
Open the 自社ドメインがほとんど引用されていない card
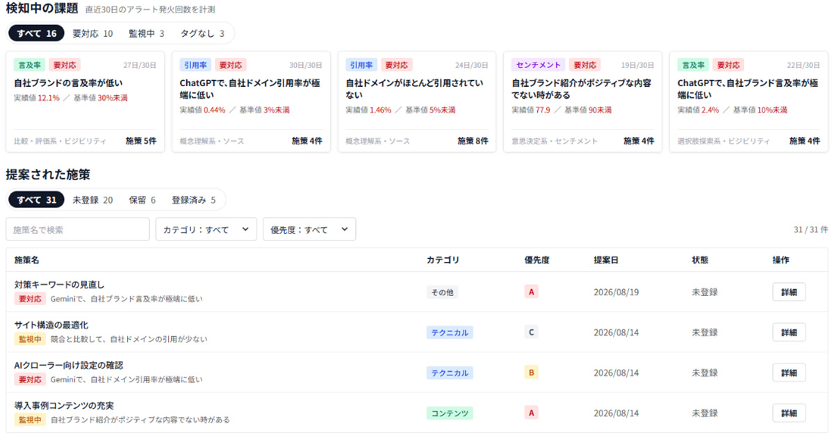click(417, 101)
